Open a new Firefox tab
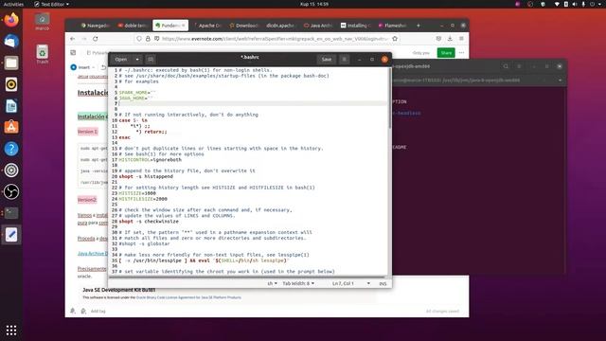The height and width of the screenshot is (341, 606). (419, 26)
